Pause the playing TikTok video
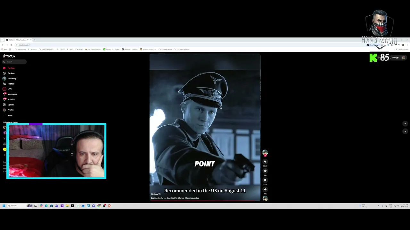Viewport: 410px width, 230px height. pyautogui.click(x=205, y=127)
